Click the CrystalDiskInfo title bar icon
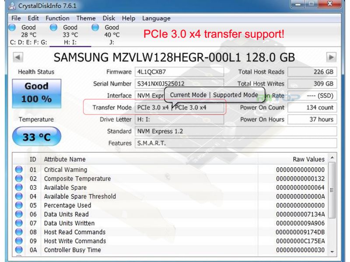 click(12, 5)
